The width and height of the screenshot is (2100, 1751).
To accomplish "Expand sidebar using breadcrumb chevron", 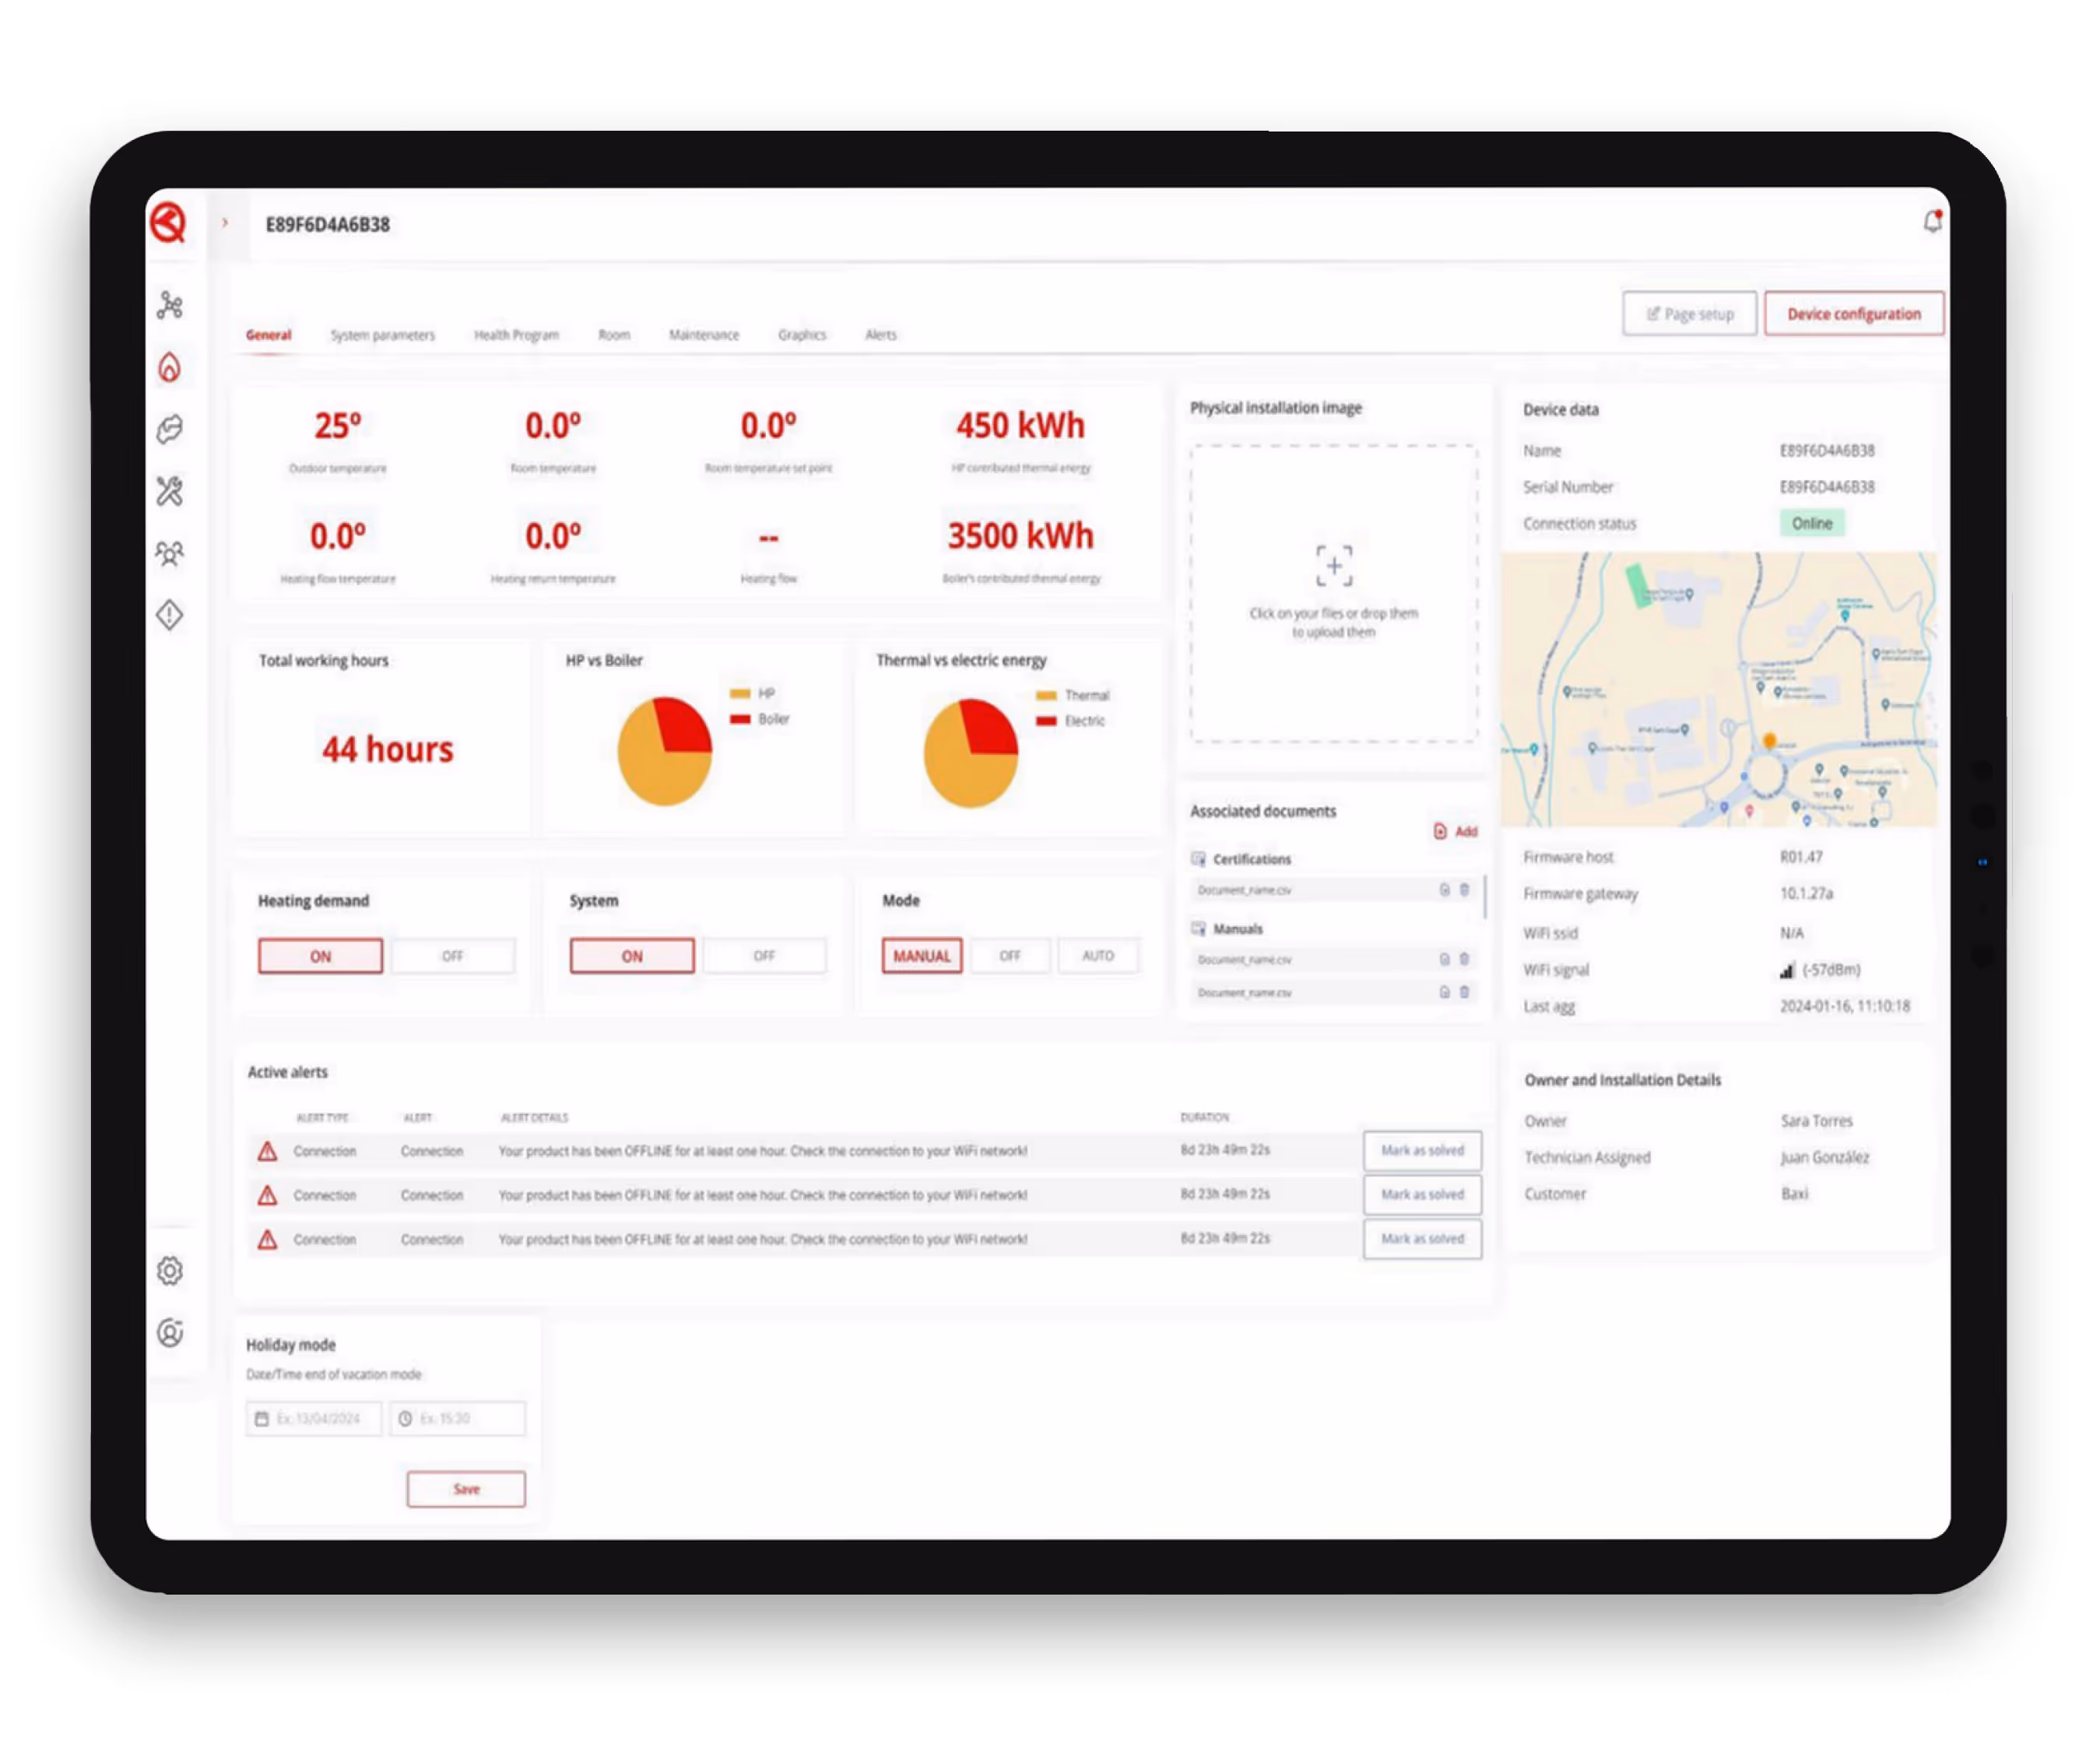I will point(226,223).
